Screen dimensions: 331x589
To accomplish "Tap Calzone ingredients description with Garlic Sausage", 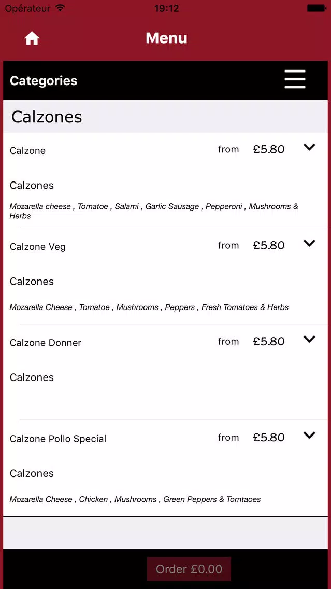I will click(x=154, y=211).
